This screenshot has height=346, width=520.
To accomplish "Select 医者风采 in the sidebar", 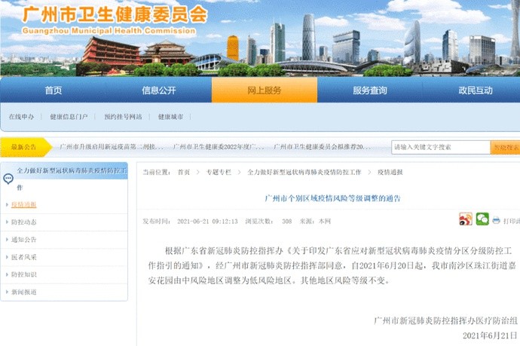I will tap(23, 257).
